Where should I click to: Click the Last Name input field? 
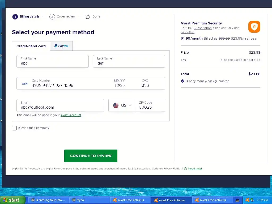point(129,61)
